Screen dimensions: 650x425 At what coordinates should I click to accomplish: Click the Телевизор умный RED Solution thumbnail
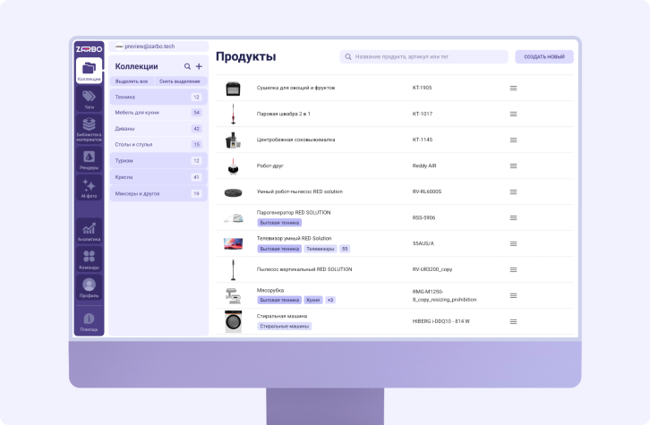coord(233,243)
